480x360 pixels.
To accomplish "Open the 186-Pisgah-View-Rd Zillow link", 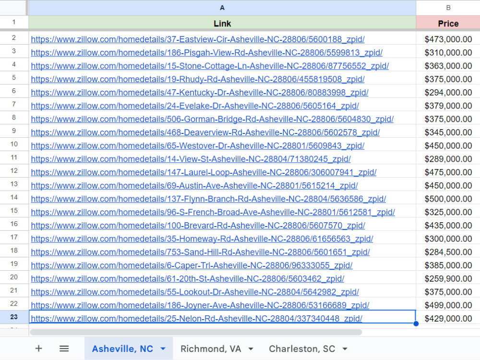I will pos(206,53).
